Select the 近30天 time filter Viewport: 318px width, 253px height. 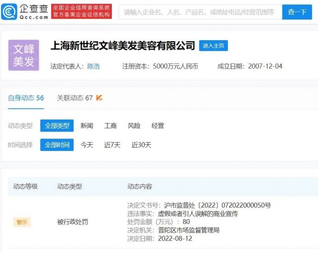tap(142, 145)
